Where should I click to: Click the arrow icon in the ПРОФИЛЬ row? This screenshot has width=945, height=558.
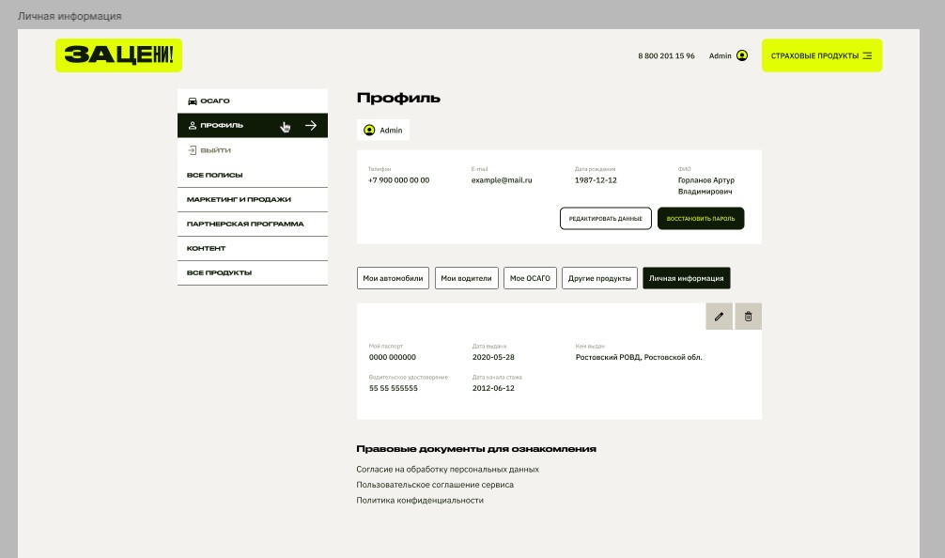(311, 123)
